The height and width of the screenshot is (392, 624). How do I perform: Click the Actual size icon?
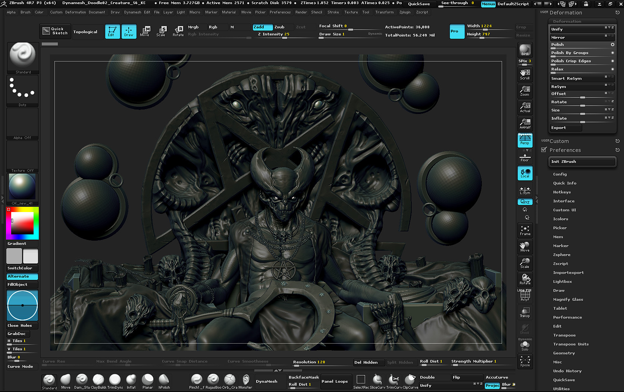coord(525,107)
